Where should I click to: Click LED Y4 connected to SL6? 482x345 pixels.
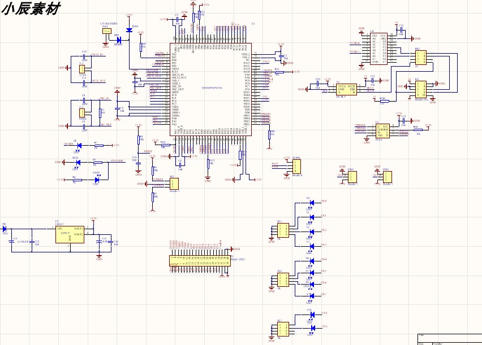coord(312,261)
